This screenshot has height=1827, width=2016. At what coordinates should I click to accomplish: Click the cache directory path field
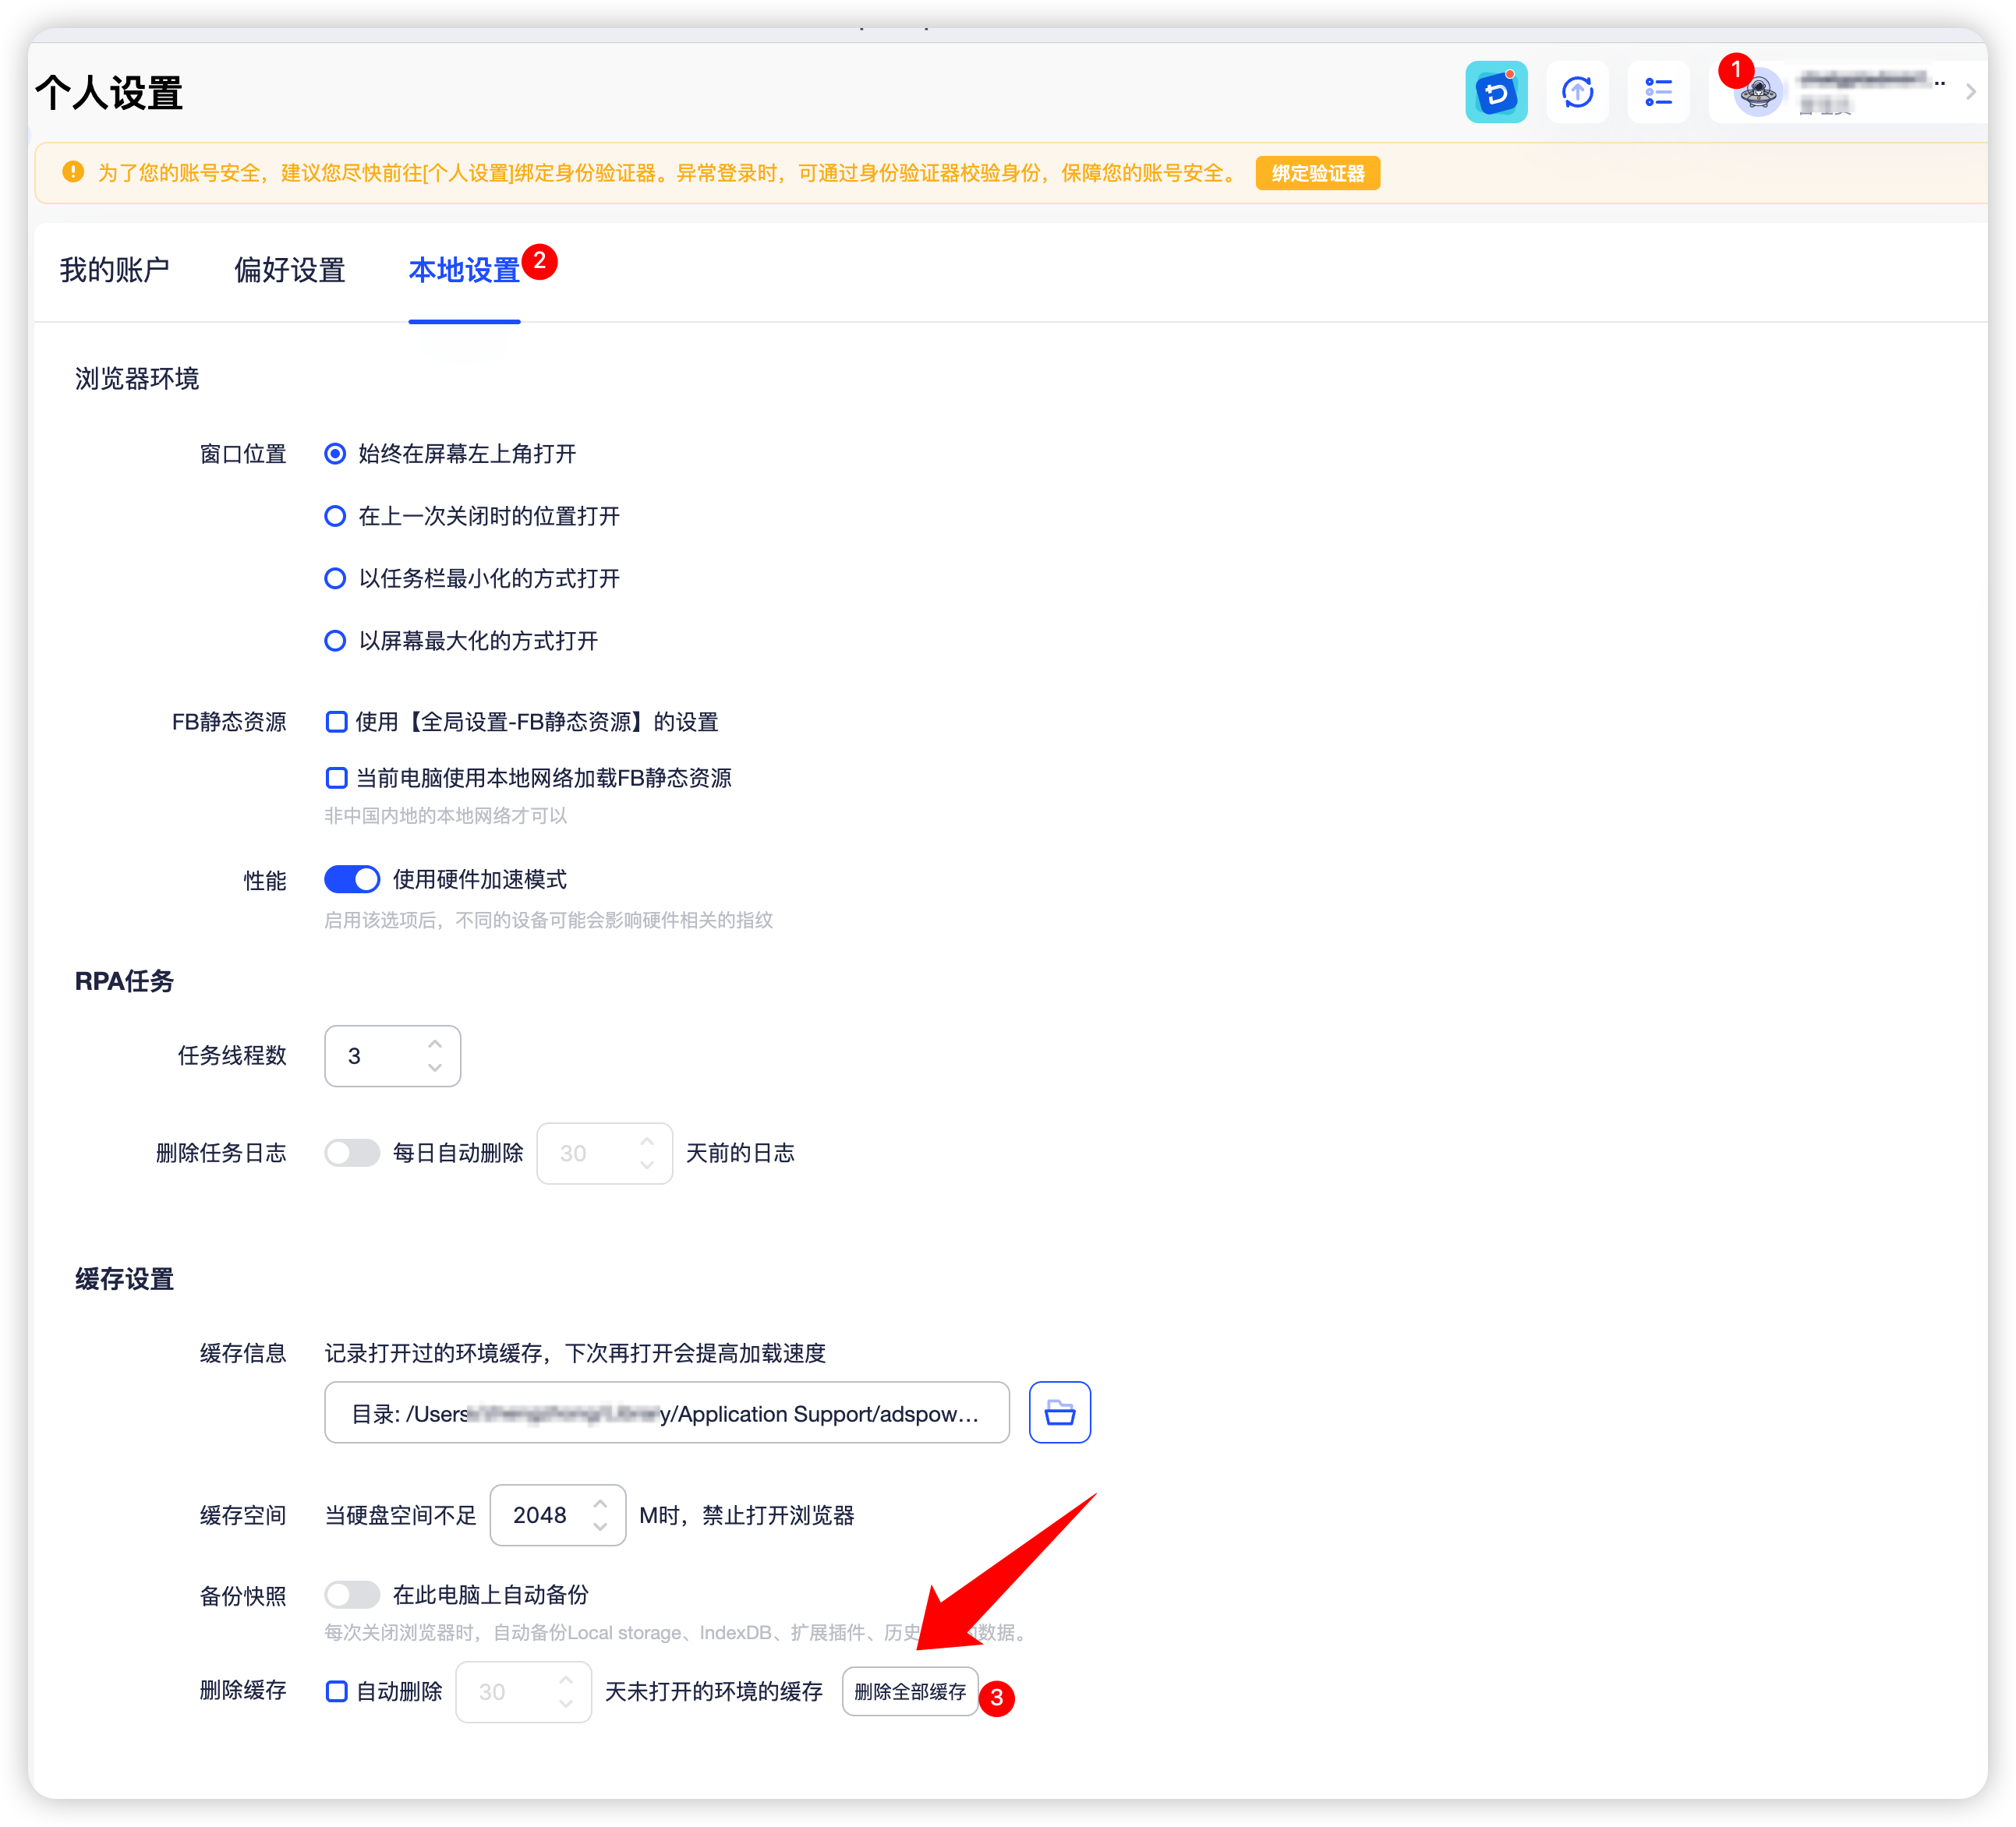pyautogui.click(x=666, y=1413)
